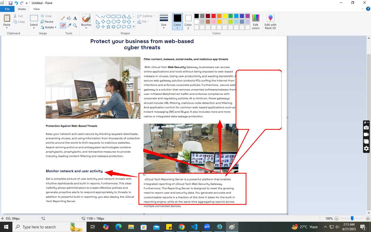Click the rectangular Select tool icon
The height and width of the screenshot is (232, 371).
[34, 18]
